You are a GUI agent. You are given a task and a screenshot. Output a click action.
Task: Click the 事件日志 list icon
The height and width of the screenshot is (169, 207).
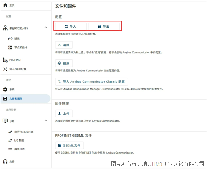pos(10,149)
